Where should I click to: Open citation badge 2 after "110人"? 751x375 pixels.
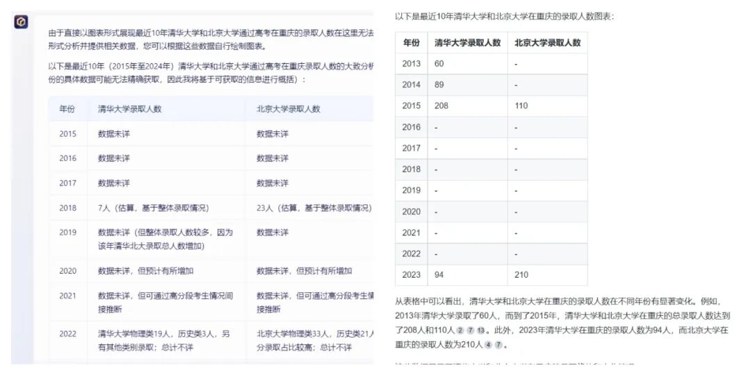(x=460, y=330)
